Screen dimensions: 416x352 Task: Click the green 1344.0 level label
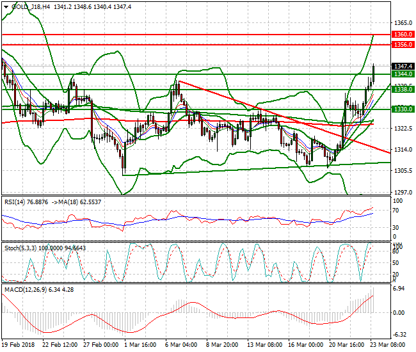coord(403,74)
